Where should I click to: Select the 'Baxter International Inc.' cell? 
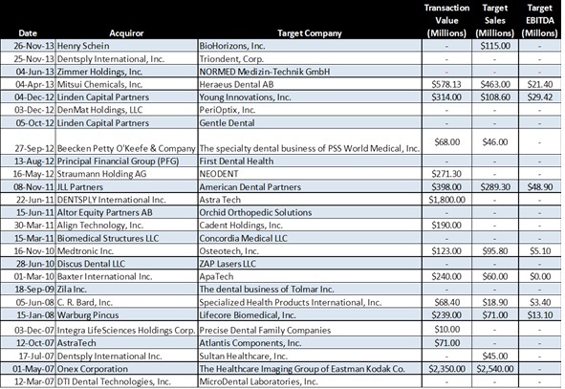coord(127,276)
